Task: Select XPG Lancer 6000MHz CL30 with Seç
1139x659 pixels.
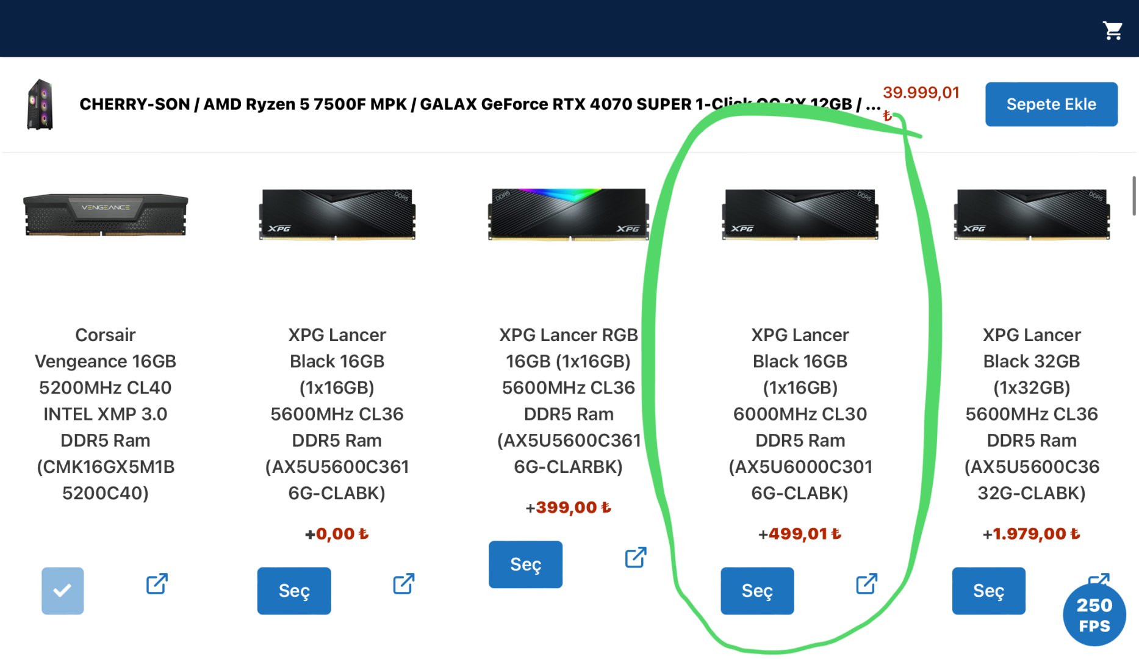Action: point(757,591)
